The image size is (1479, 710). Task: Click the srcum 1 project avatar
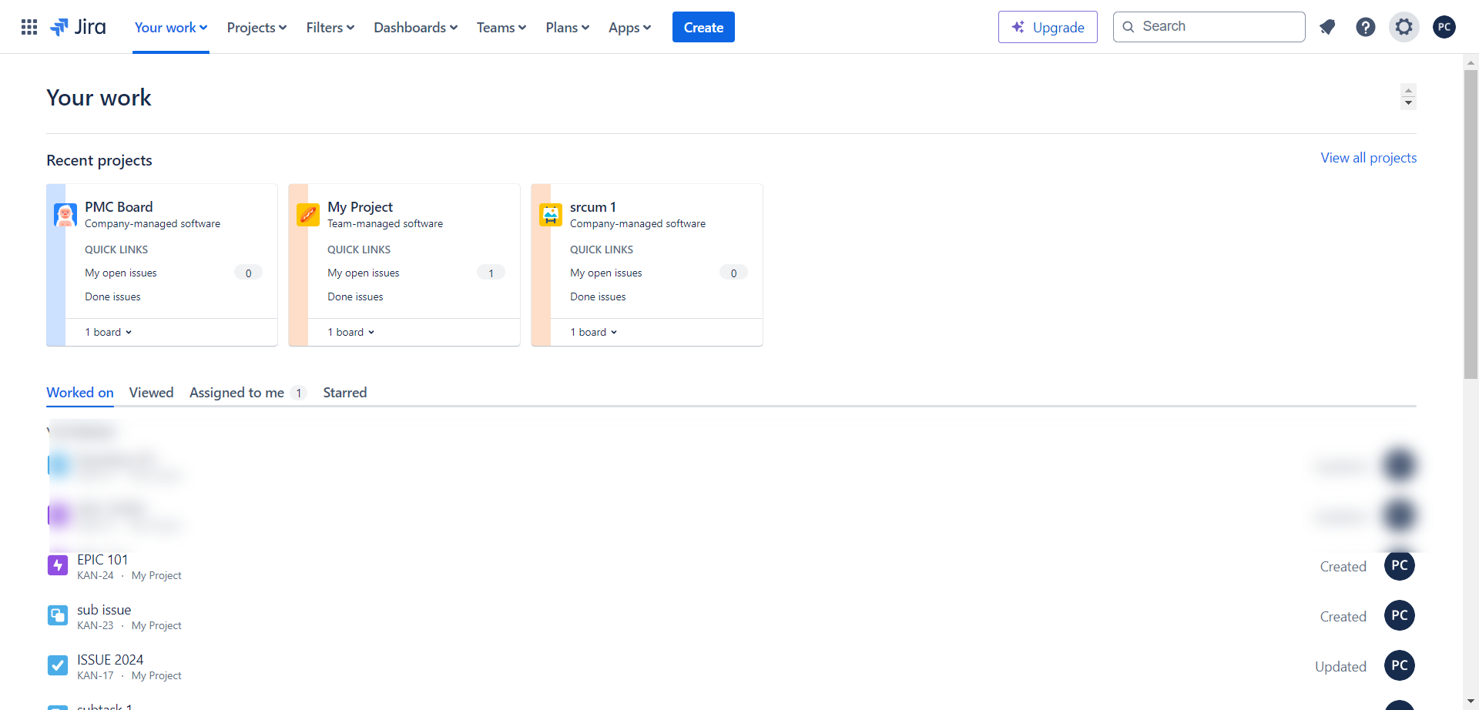click(x=551, y=215)
